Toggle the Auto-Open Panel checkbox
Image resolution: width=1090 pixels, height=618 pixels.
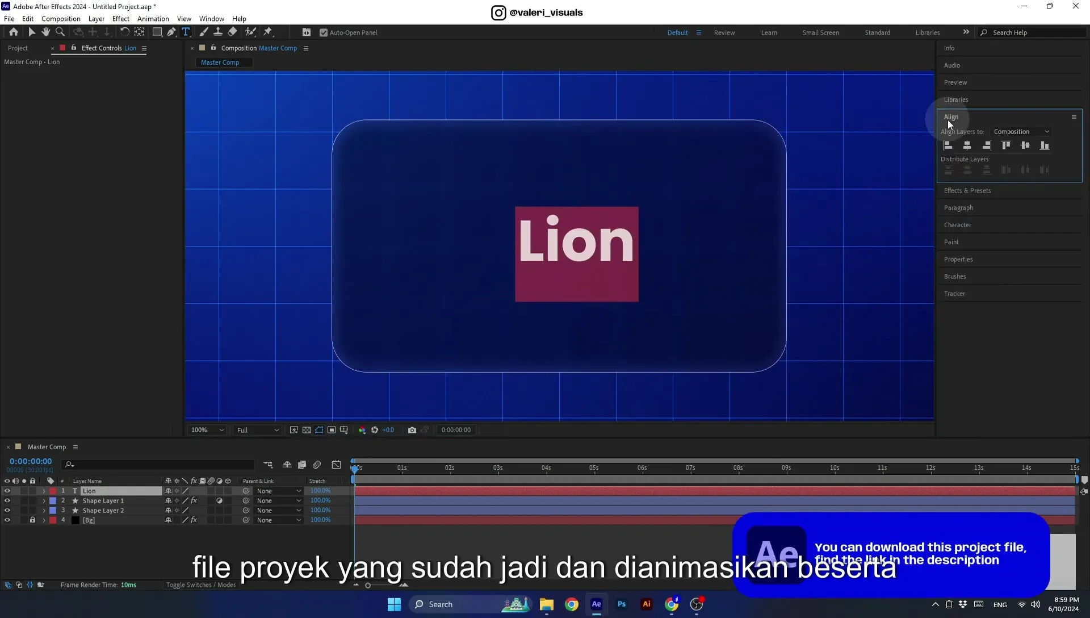coord(324,32)
